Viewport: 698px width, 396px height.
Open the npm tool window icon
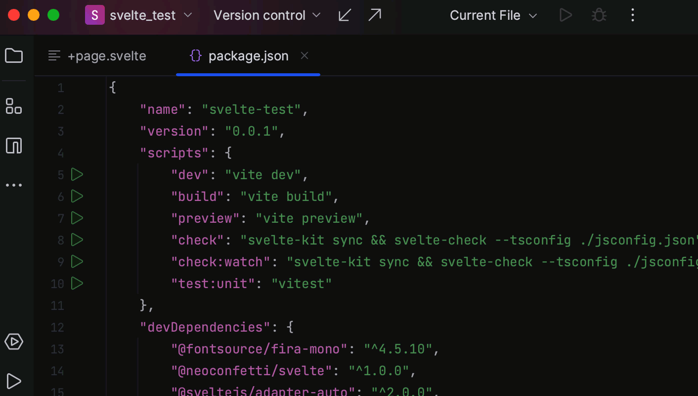(x=14, y=146)
